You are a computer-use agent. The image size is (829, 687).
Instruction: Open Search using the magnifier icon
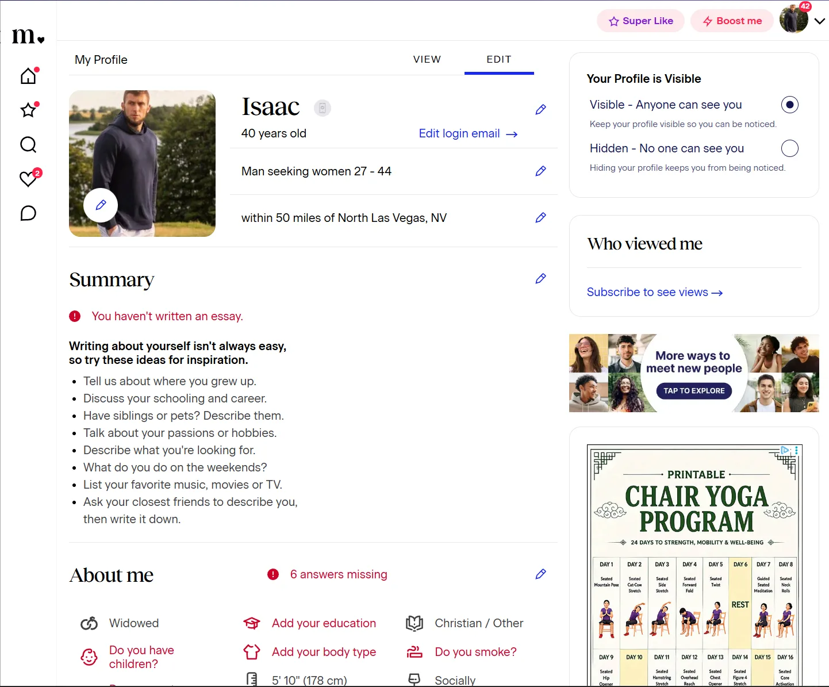28,144
